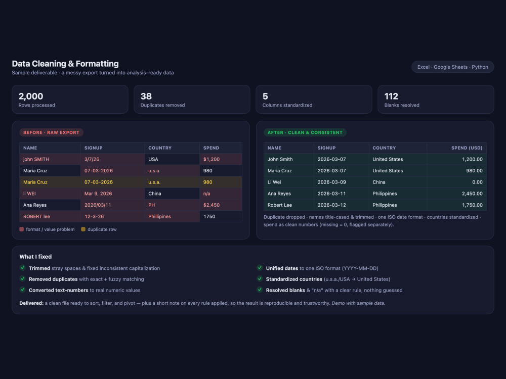The image size is (506, 379).
Task: Select the Mar 9, 2026 date cell
Action: click(113, 194)
